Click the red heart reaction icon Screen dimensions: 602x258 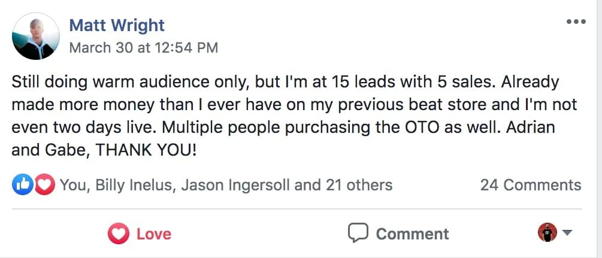tap(45, 185)
